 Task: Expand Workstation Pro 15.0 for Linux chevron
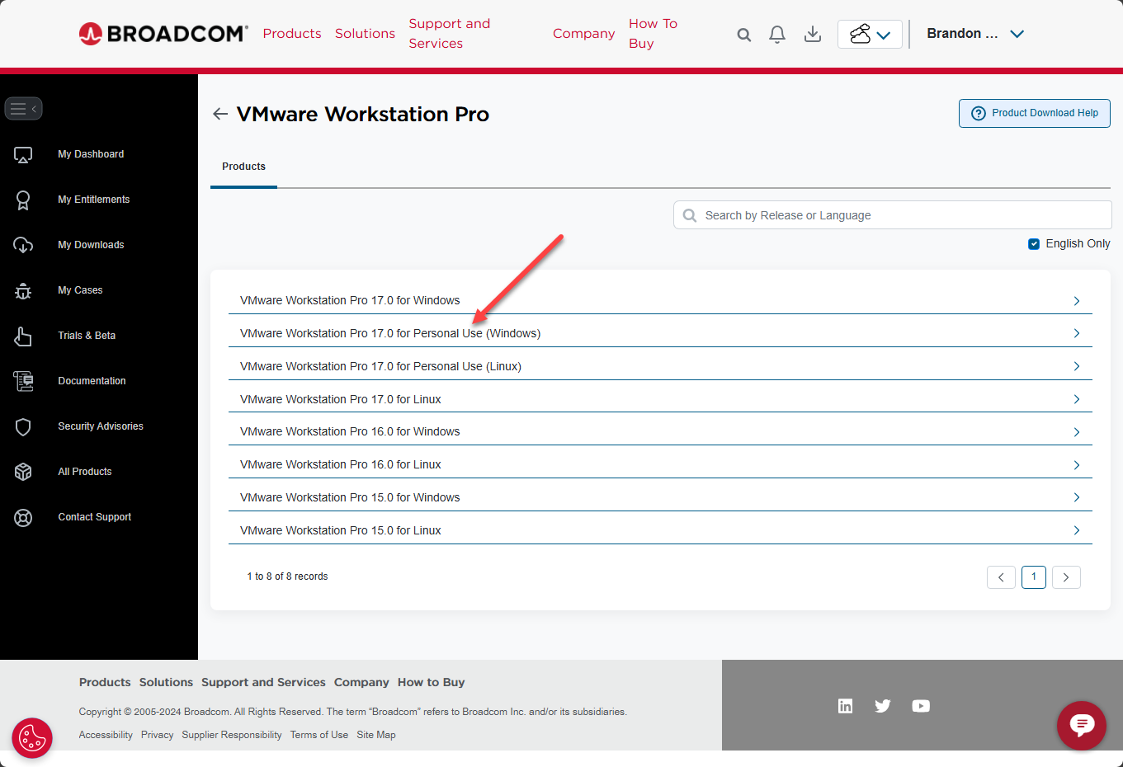coord(1077,530)
